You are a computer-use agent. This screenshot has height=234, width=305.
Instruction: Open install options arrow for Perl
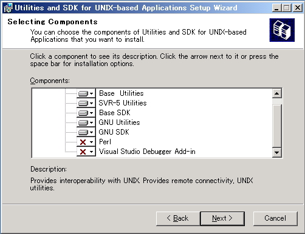point(92,142)
